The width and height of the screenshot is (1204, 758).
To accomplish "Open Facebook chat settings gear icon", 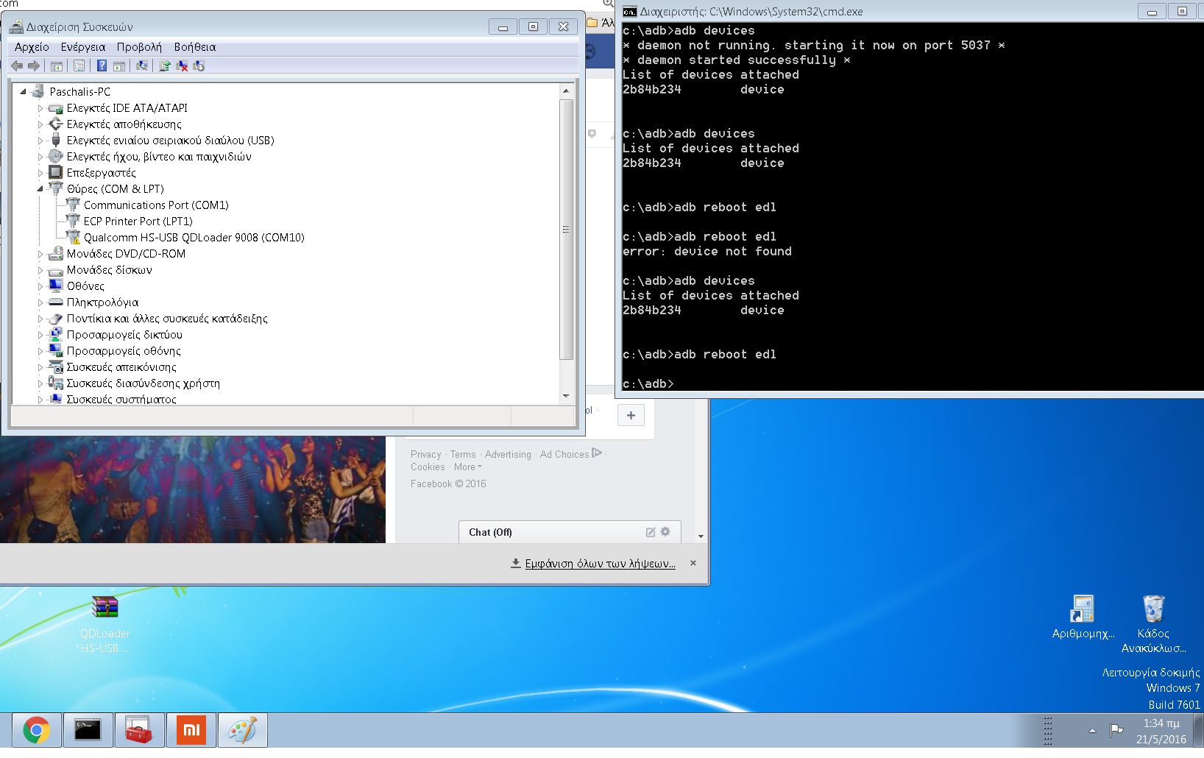I will pos(665,532).
